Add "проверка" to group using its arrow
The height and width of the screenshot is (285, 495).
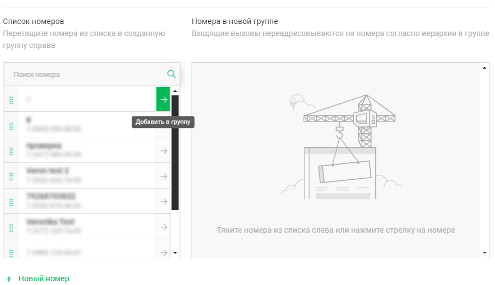click(163, 150)
